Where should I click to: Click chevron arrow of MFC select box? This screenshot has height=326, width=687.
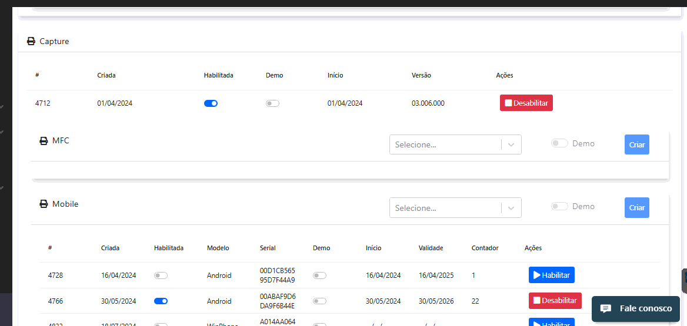pyautogui.click(x=511, y=144)
